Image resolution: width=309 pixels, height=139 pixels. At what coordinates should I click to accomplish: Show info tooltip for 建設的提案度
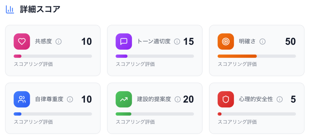pos(177,99)
